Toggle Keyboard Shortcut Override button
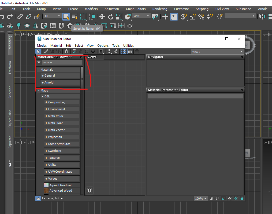 coord(174,17)
